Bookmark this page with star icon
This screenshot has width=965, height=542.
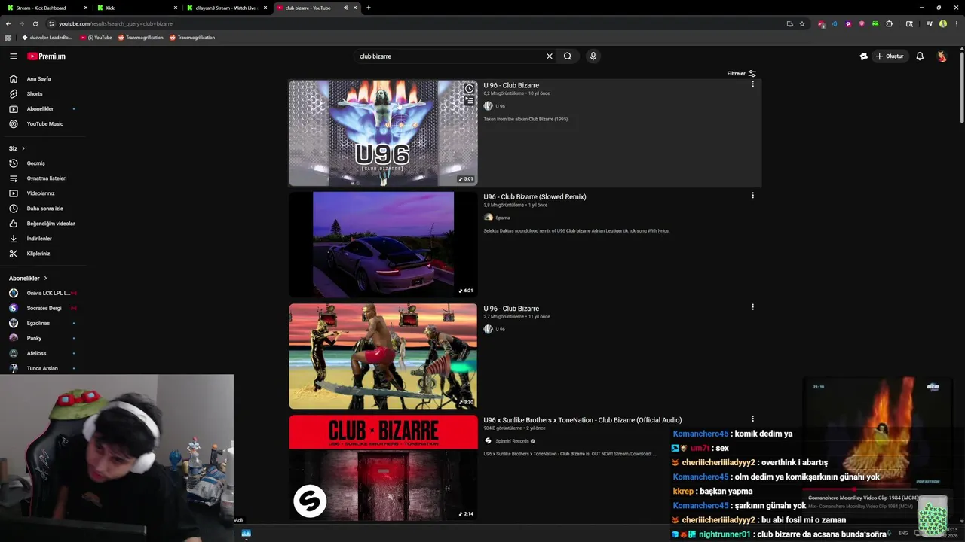tap(802, 23)
